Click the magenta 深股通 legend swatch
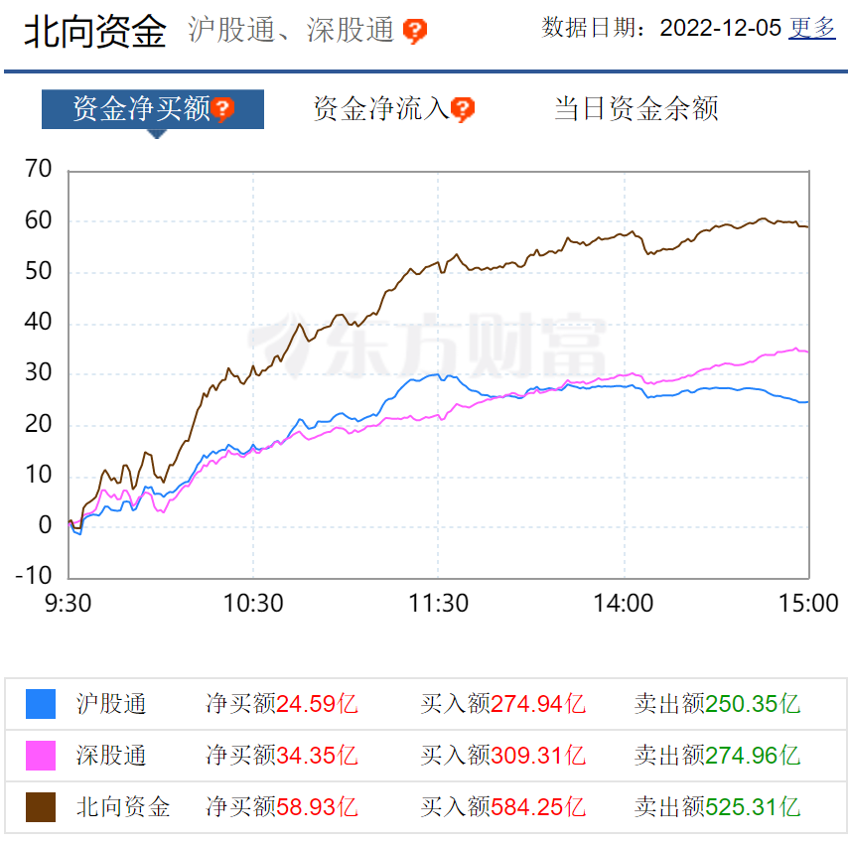The image size is (848, 843). [x=41, y=756]
